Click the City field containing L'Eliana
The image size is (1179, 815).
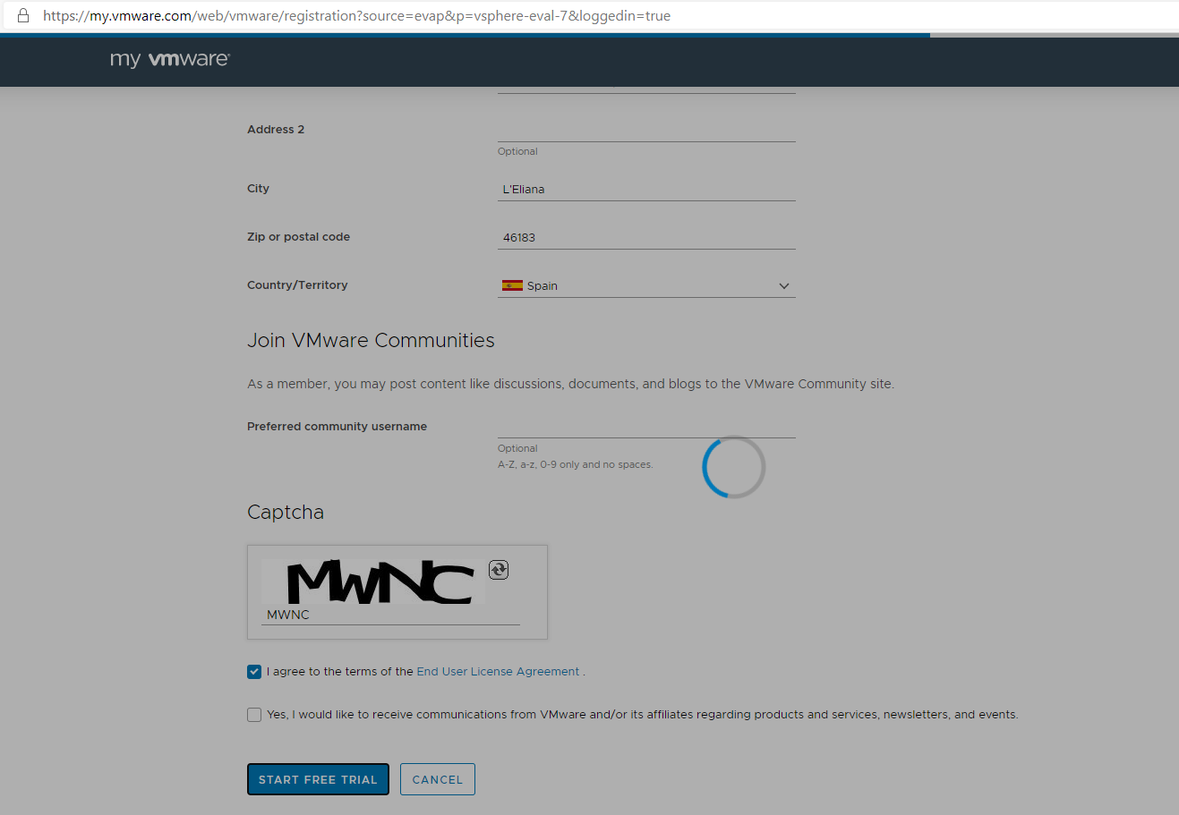coord(646,189)
